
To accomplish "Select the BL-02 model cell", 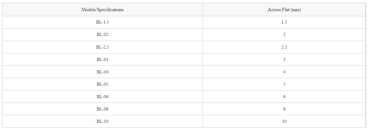I will coord(103,35).
